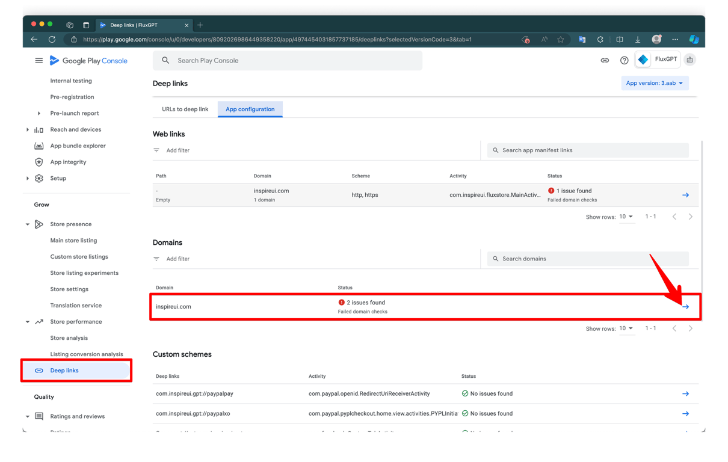Click the Search domains field

coord(588,259)
